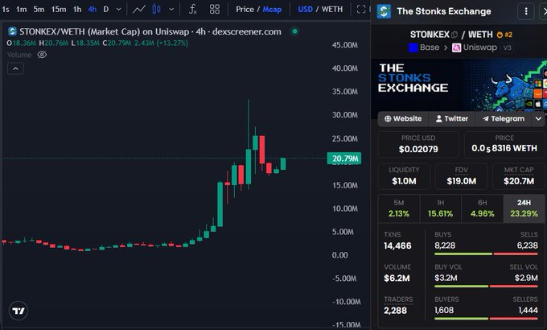Screen dimensions: 547x330
Task: Select the 1h timeframe
Action: point(77,10)
